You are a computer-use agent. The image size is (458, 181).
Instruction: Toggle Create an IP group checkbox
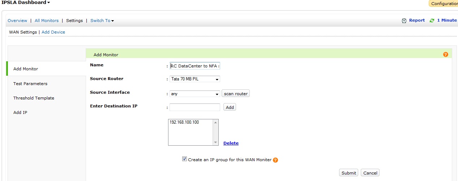(185, 159)
